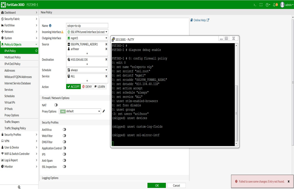
Task: Open the Online Help link
Action: point(200,20)
